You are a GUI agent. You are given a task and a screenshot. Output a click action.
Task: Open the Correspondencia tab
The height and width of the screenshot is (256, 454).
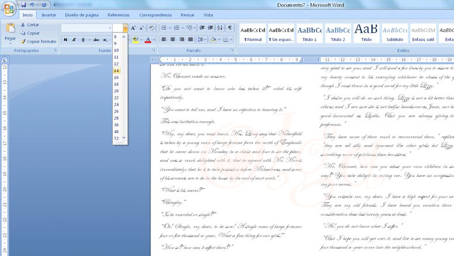[x=155, y=15]
